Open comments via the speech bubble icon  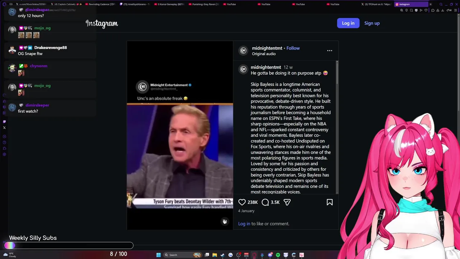(265, 202)
